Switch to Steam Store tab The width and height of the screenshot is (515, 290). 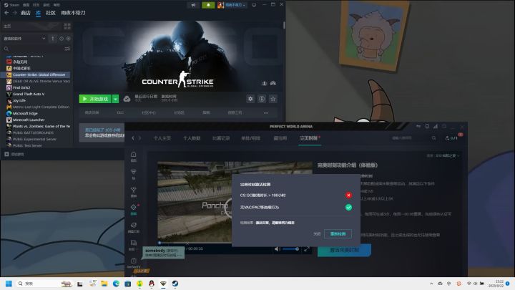pos(25,13)
